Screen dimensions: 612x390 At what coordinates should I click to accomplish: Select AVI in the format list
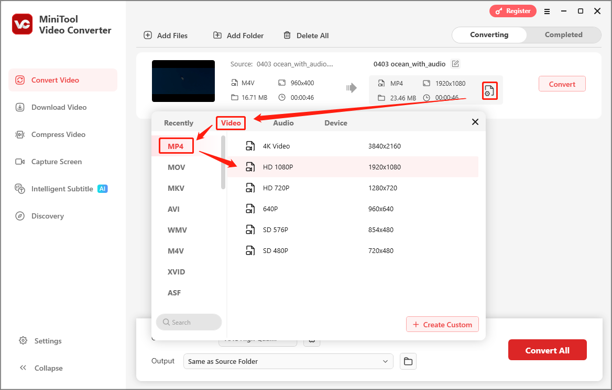pos(173,209)
